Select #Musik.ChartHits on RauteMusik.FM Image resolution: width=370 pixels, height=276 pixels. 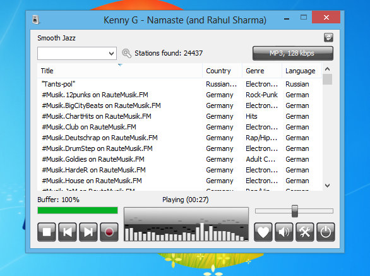click(179, 116)
